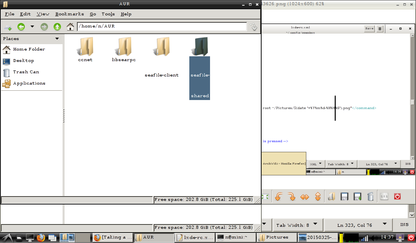Launch Firefox from the panel launcher

pos(41,238)
